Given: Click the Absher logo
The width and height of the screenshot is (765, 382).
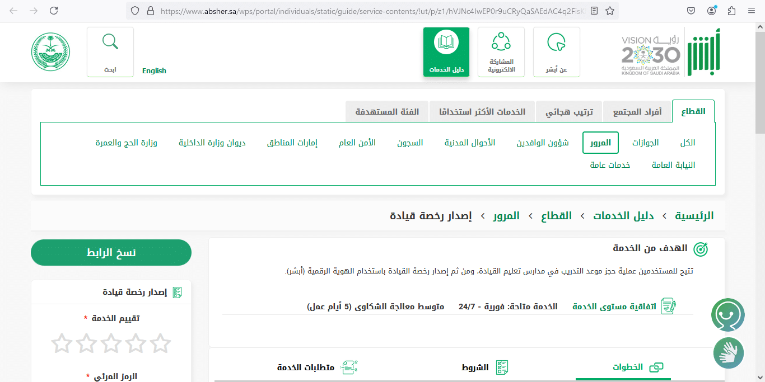Looking at the screenshot, I should pos(703,52).
